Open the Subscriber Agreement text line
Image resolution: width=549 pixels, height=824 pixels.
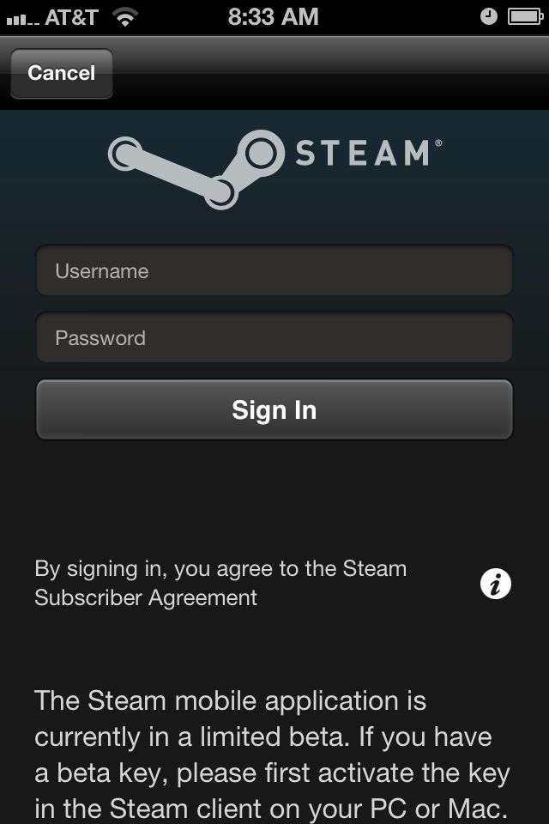click(x=146, y=598)
